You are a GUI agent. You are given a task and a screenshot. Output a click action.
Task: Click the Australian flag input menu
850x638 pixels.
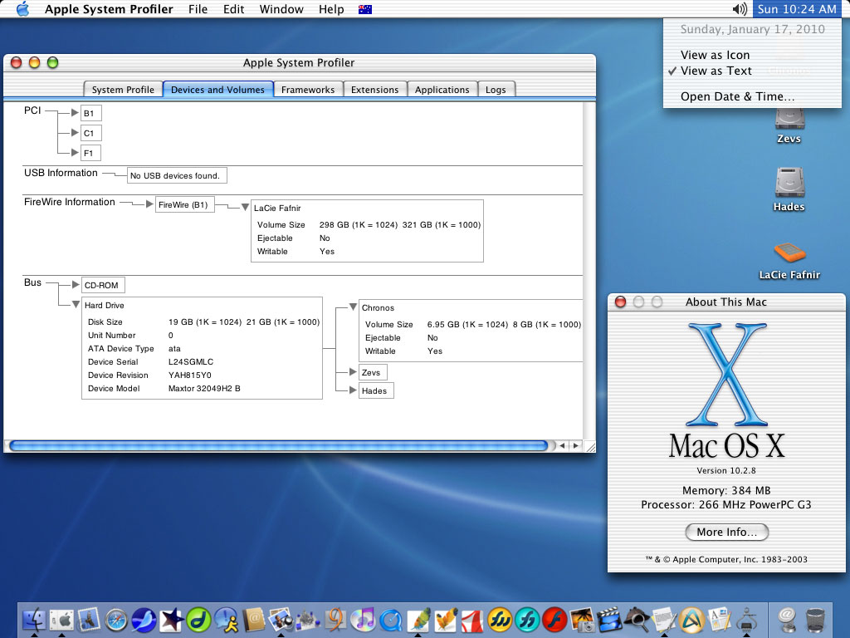click(x=365, y=9)
